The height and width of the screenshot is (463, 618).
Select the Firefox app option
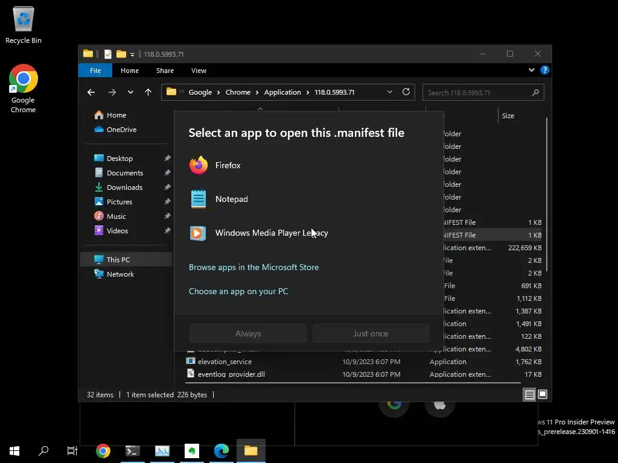[x=308, y=165]
